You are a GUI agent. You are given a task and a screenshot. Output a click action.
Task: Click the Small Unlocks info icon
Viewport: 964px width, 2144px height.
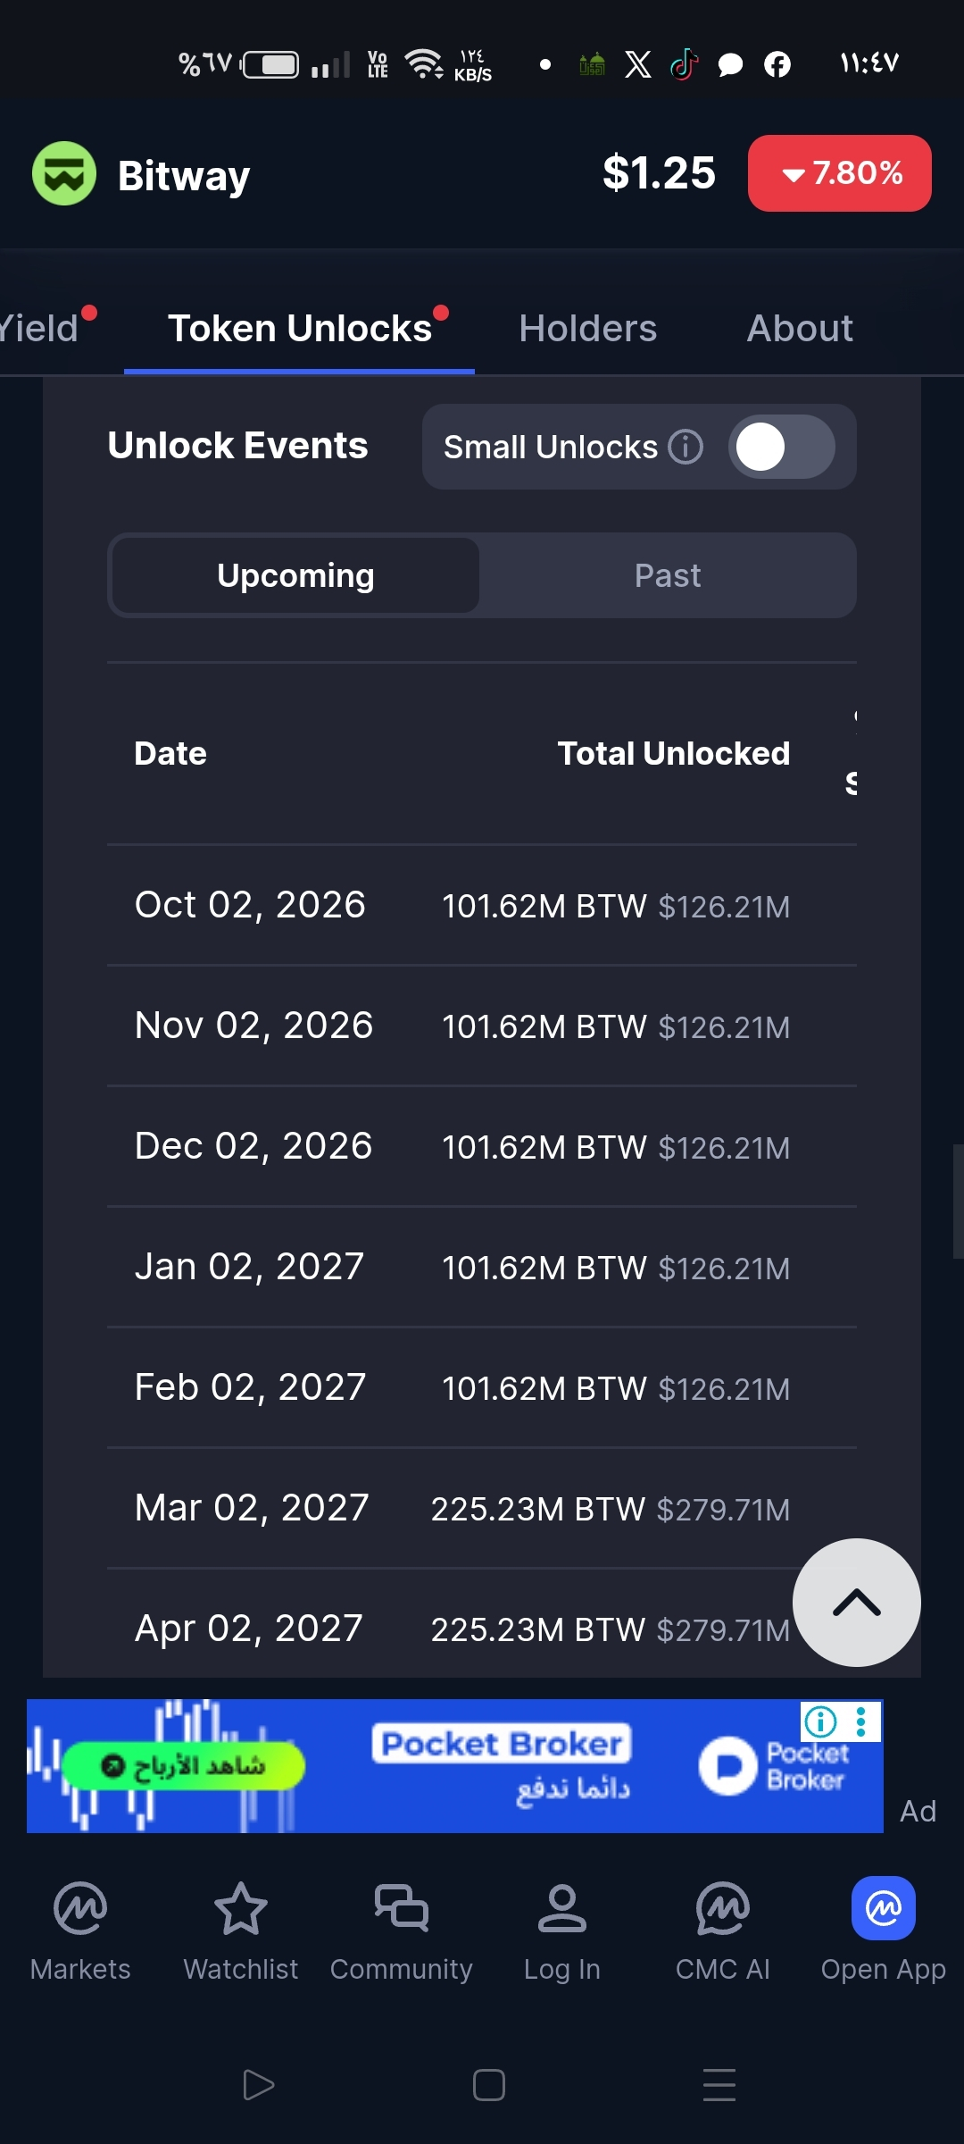686,447
